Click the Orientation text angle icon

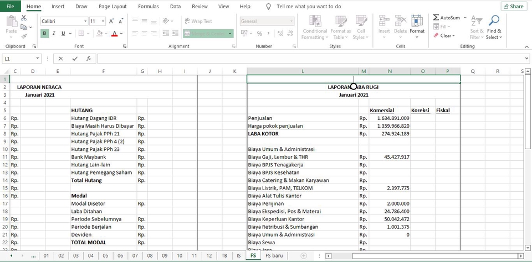tap(166, 21)
